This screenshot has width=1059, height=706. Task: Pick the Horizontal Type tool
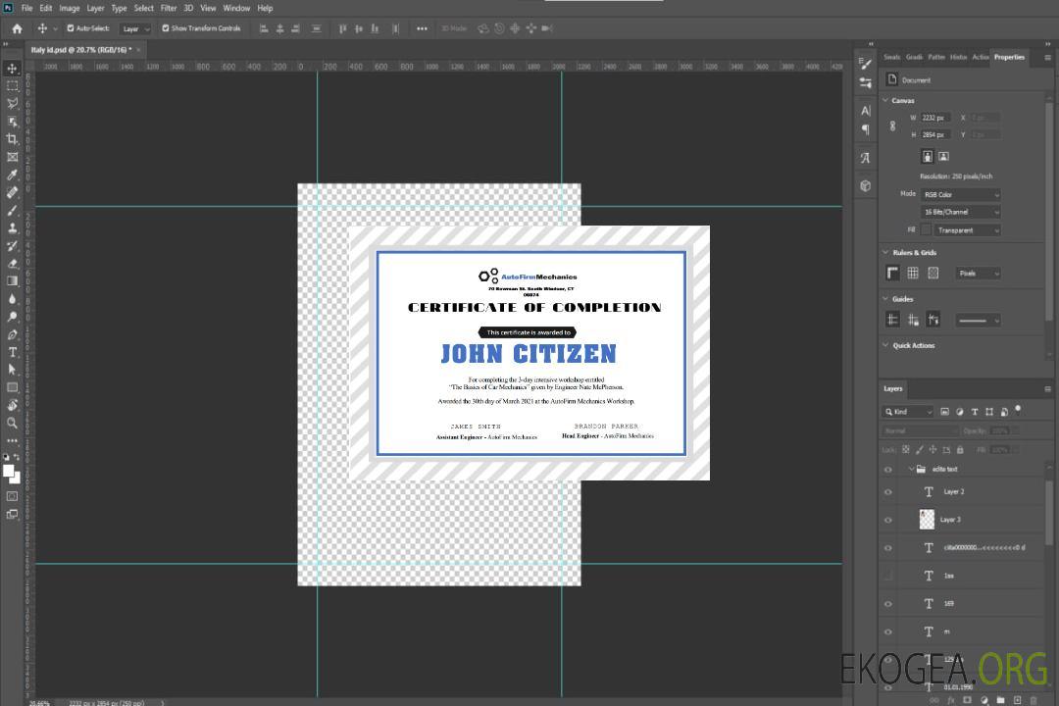click(x=12, y=352)
